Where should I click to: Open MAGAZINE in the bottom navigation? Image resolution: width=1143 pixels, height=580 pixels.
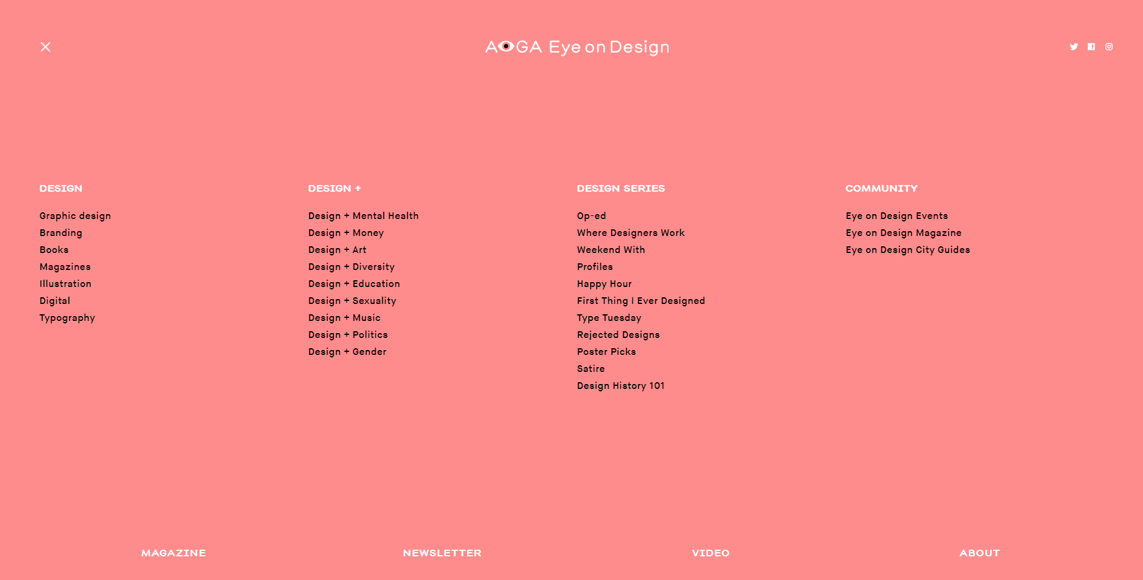[x=174, y=553]
